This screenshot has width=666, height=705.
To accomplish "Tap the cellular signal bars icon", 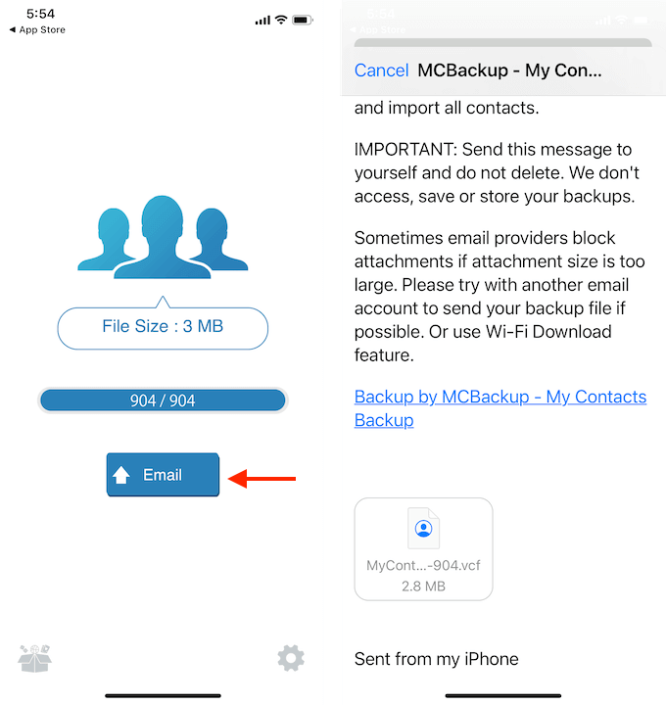I will (262, 21).
